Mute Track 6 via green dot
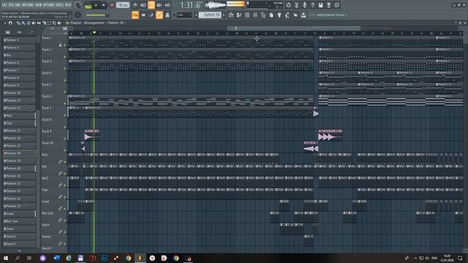This screenshot has height=263, width=468. click(65, 104)
